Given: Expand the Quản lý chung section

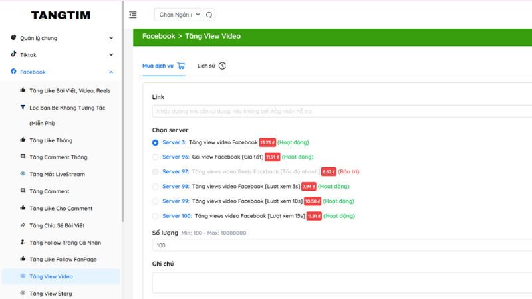Looking at the screenshot, I should [x=111, y=38].
